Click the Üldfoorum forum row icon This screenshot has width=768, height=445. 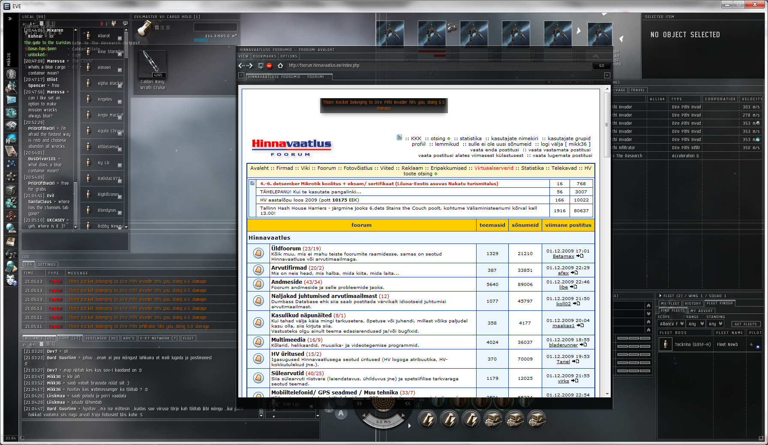pyautogui.click(x=258, y=253)
